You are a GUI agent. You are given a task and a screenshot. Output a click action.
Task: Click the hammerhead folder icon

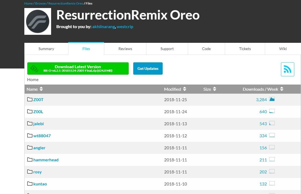pyautogui.click(x=30, y=160)
